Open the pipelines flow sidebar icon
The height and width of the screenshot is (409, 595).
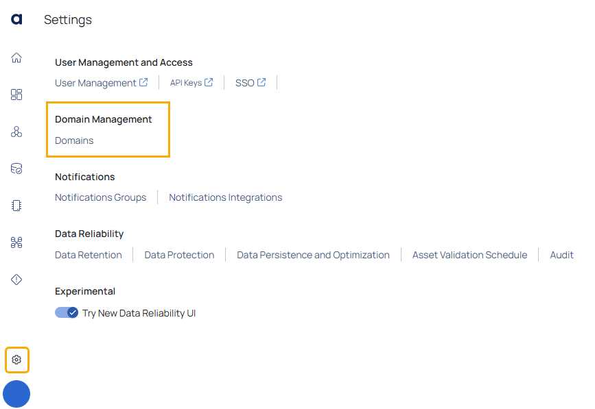pos(16,243)
